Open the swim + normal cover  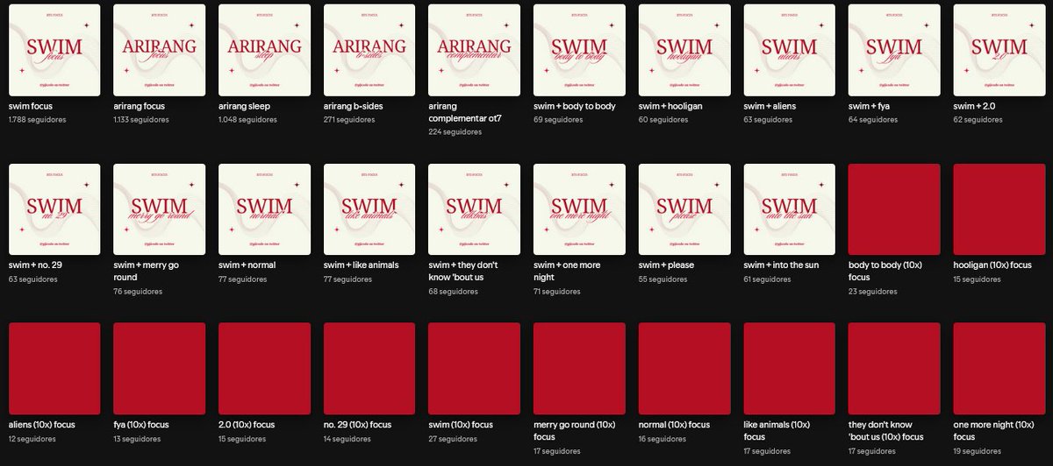pos(264,209)
